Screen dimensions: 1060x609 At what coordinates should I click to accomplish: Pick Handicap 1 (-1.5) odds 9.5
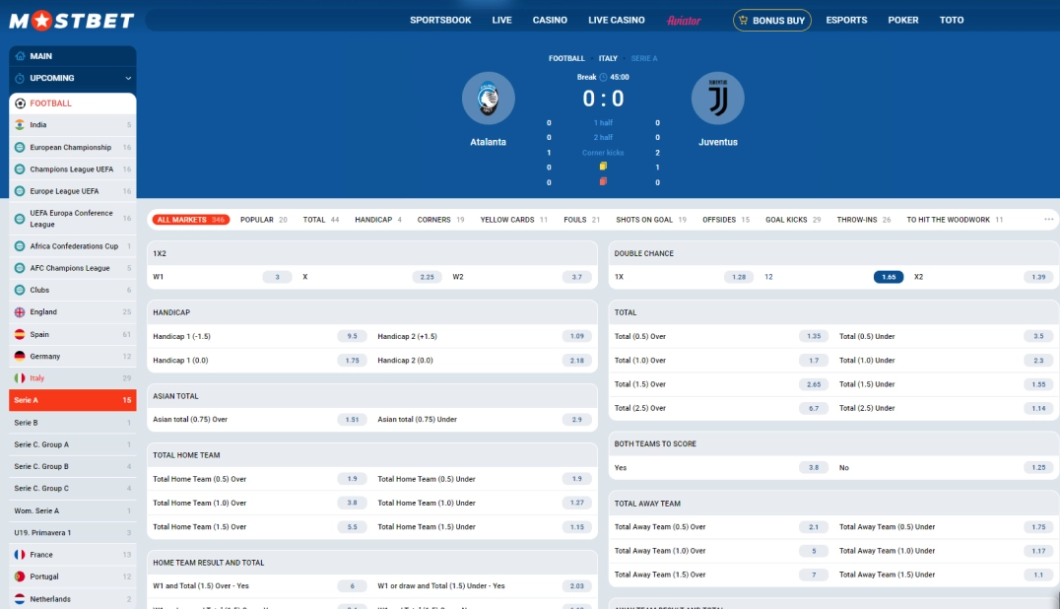point(353,336)
